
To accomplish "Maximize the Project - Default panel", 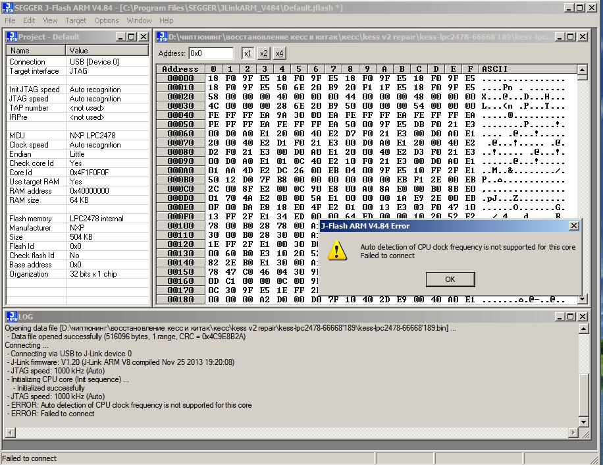I will pos(132,36).
